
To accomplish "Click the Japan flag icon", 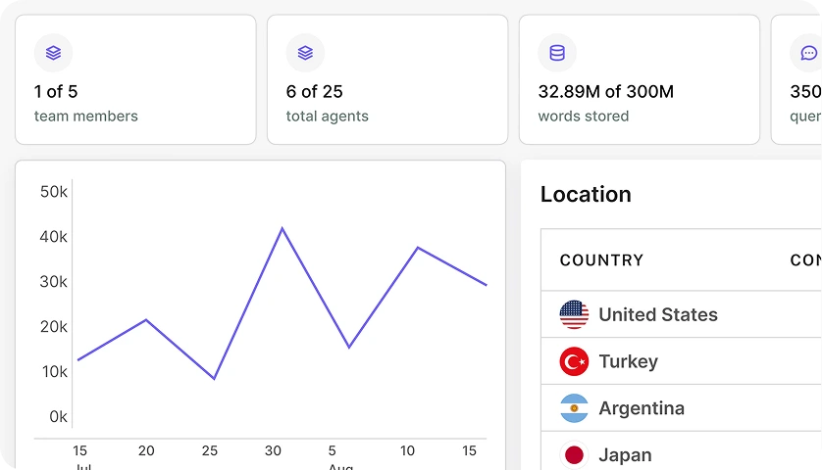I will coord(574,454).
